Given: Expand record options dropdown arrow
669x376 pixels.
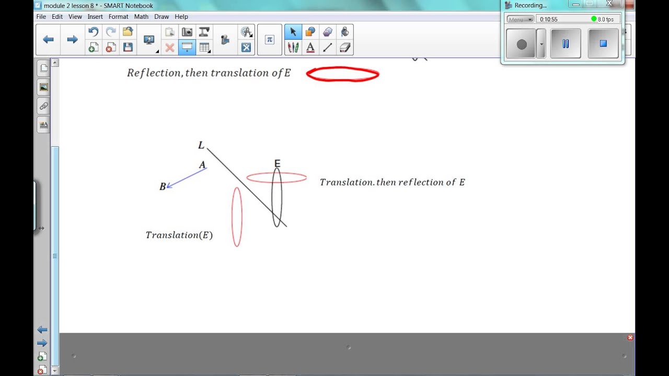Looking at the screenshot, I should pyautogui.click(x=541, y=44).
